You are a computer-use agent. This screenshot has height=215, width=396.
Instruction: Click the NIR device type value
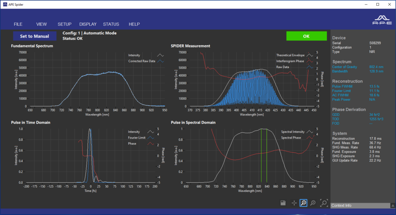372,52
